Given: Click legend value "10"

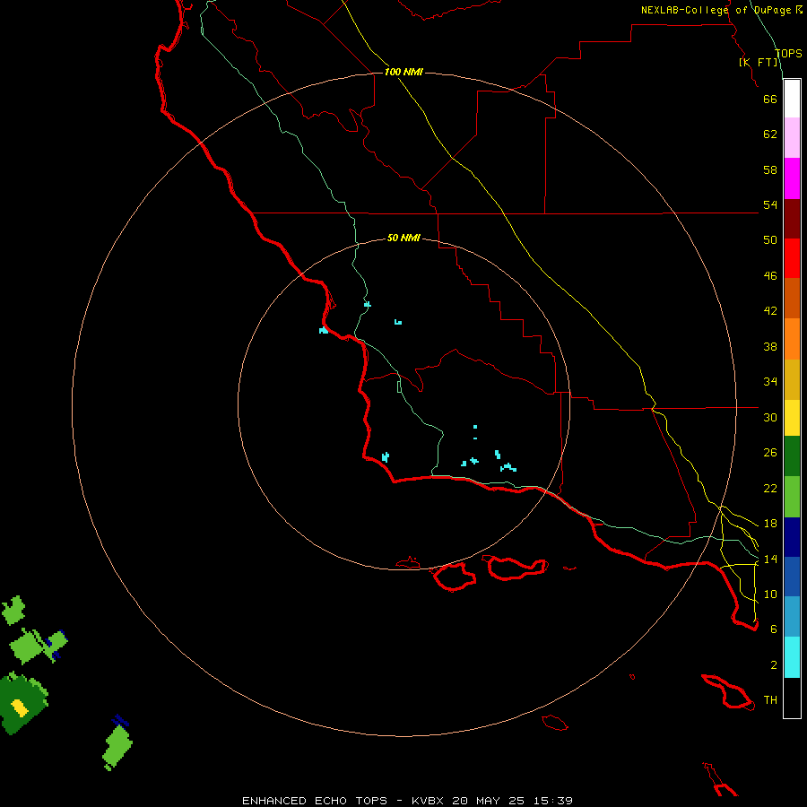Looking at the screenshot, I should click(x=770, y=594).
